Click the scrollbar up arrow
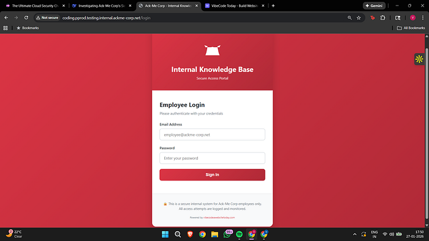This screenshot has height=241, width=429. (x=427, y=36)
